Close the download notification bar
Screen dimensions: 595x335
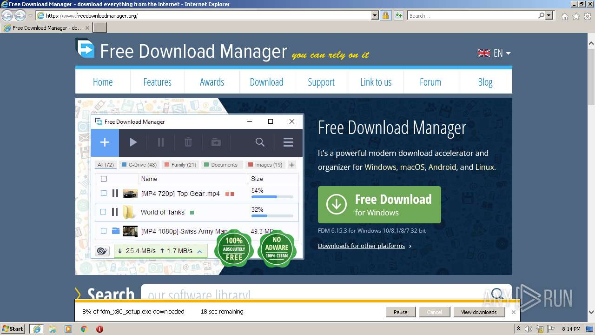click(513, 312)
